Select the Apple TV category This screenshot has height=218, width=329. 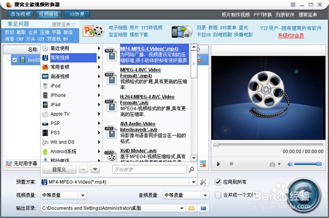(71, 114)
